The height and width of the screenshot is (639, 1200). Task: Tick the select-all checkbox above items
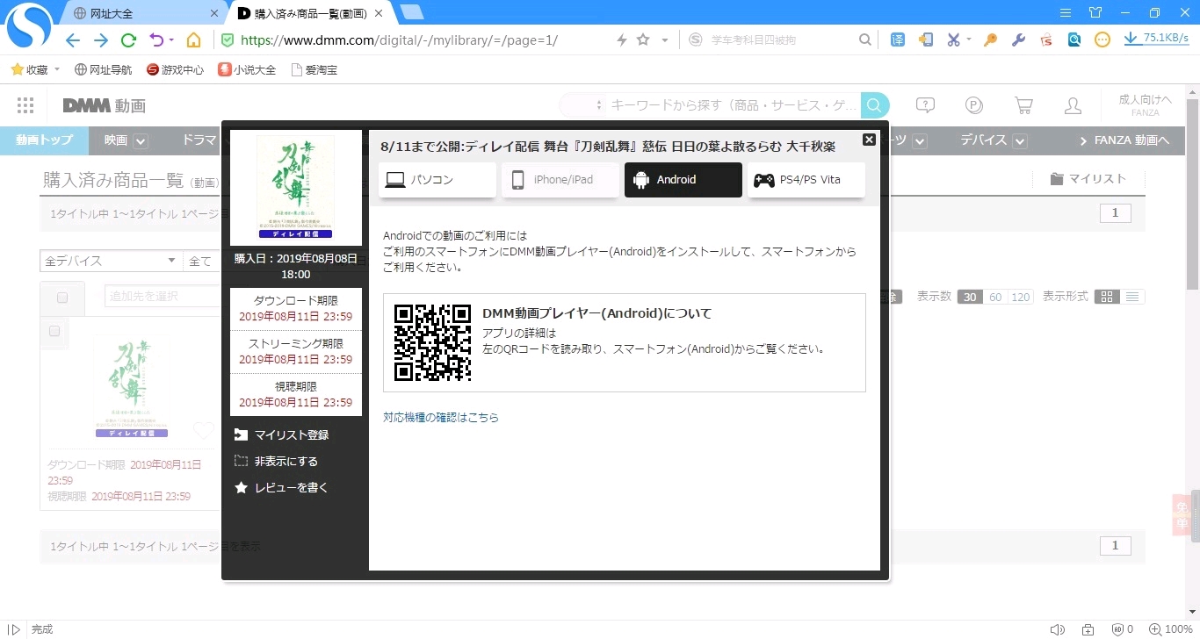[62, 298]
